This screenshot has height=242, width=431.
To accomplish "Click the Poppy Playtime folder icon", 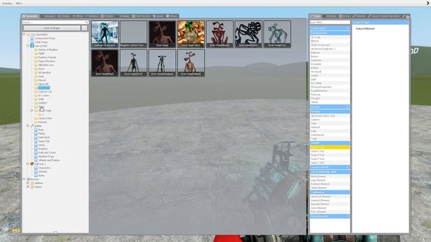I will point(36,61).
